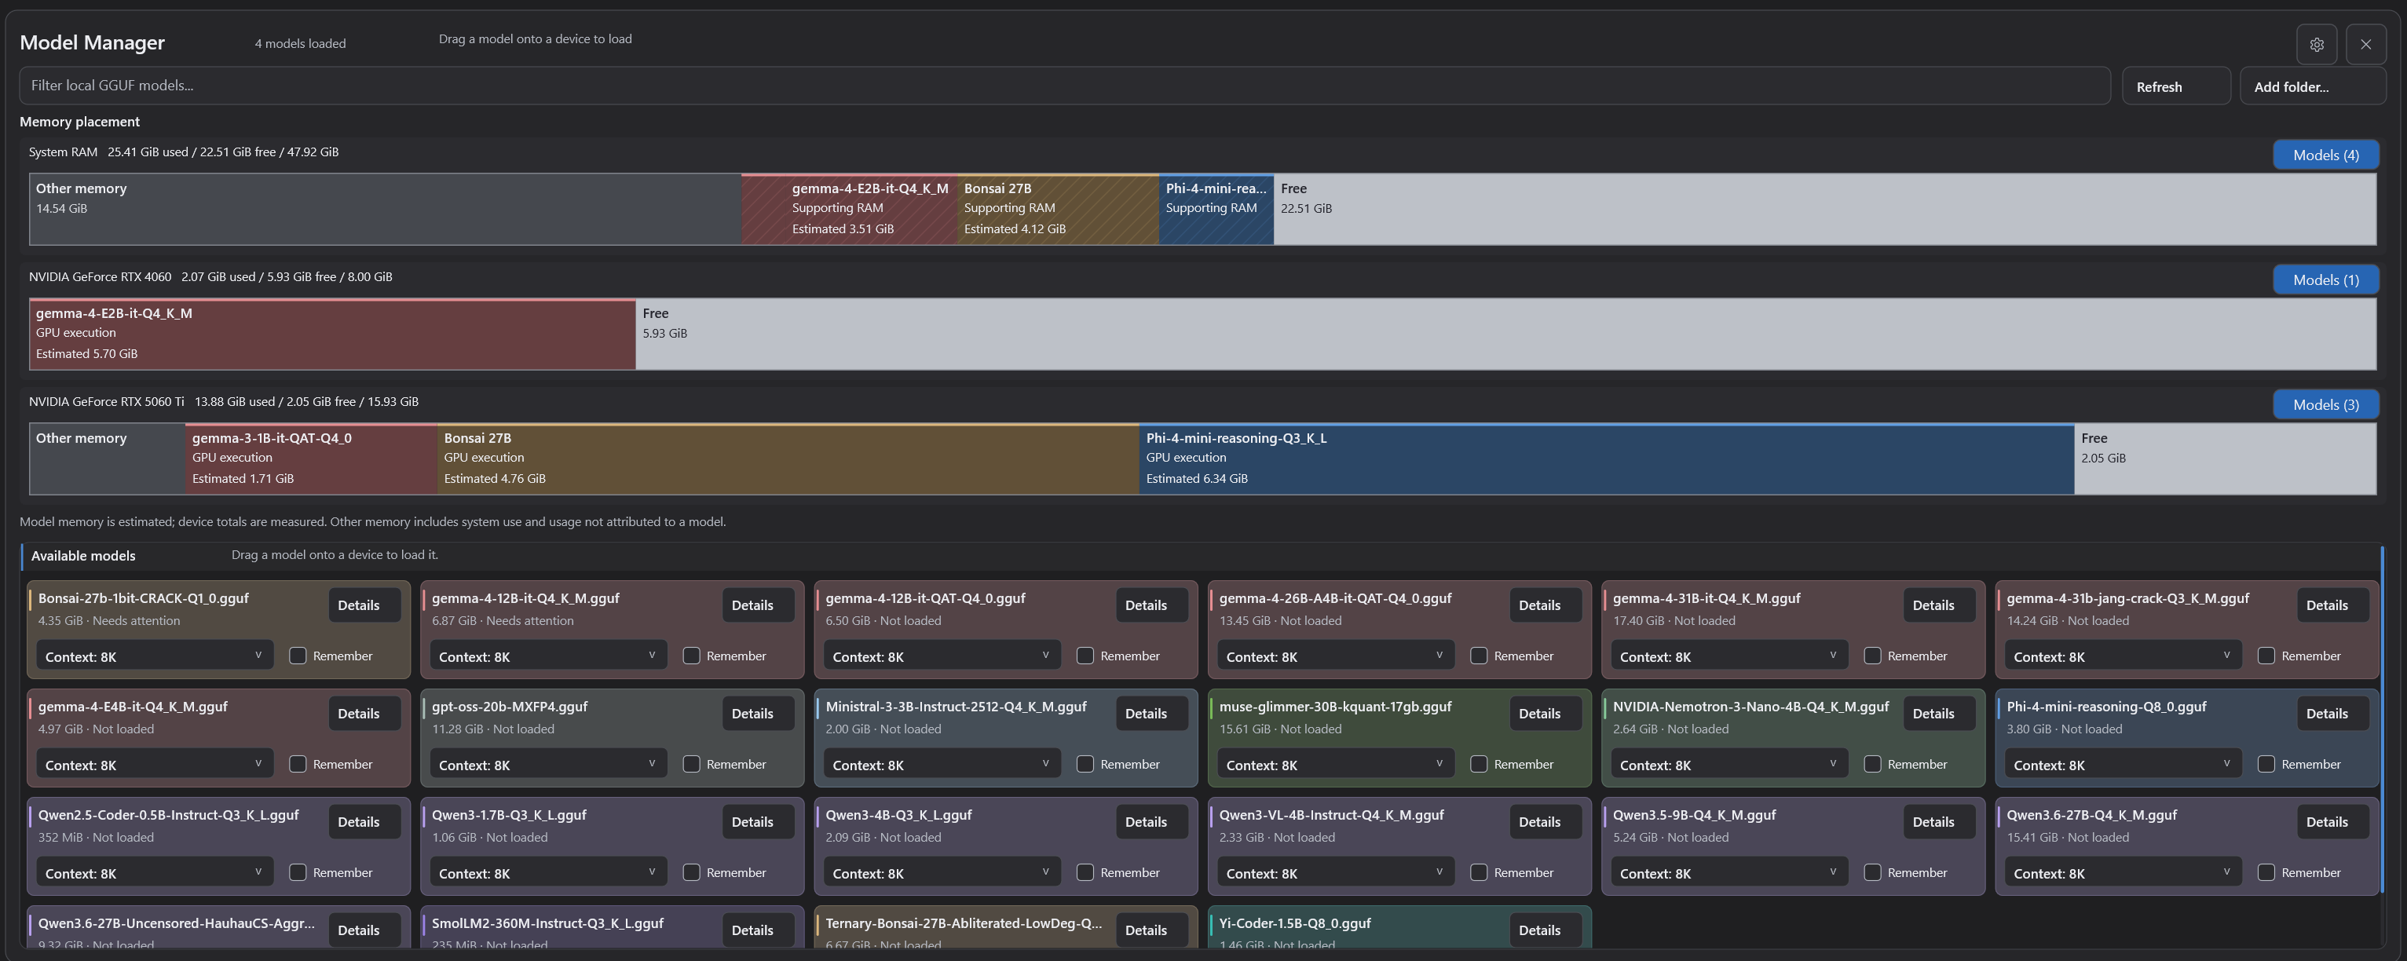Toggle Remember for Qwen3.6-27B-Q4_K_M.gguf
This screenshot has height=961, width=2407.
point(2266,872)
